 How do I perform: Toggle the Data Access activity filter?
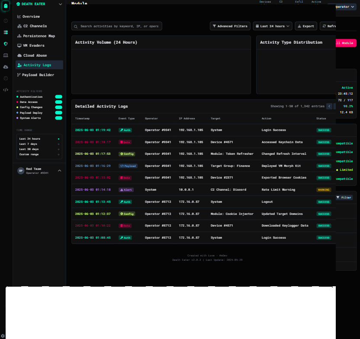58,102
